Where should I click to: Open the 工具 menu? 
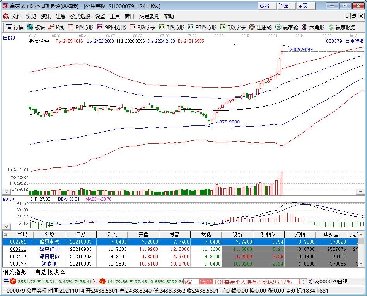tap(115, 16)
